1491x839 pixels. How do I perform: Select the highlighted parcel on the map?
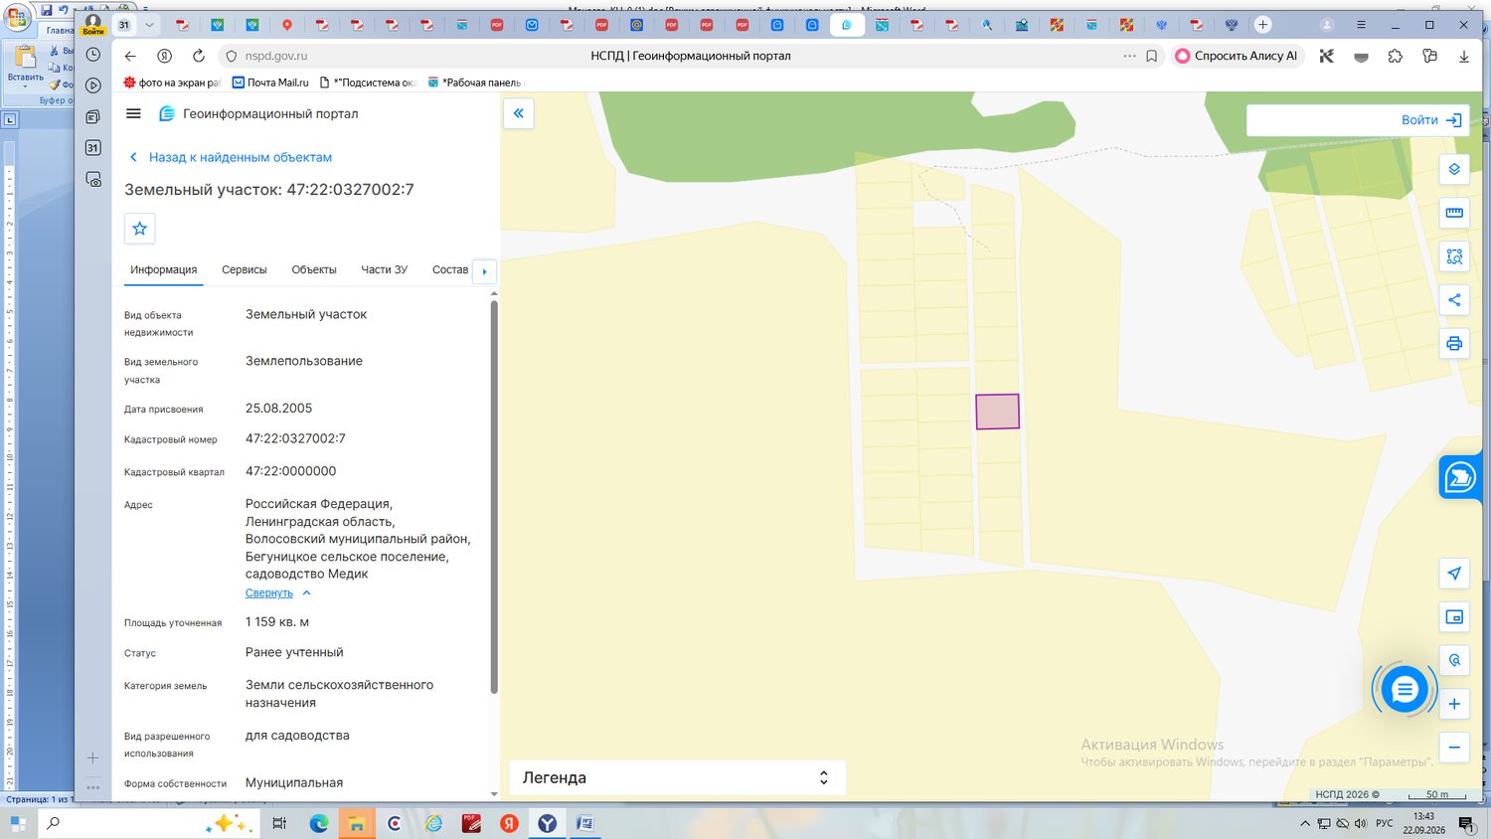point(997,412)
